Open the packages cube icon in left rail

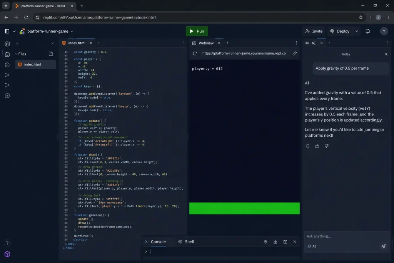pyautogui.click(x=7, y=96)
